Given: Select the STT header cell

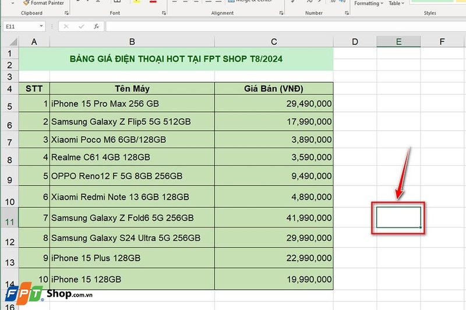Looking at the screenshot, I should point(34,88).
